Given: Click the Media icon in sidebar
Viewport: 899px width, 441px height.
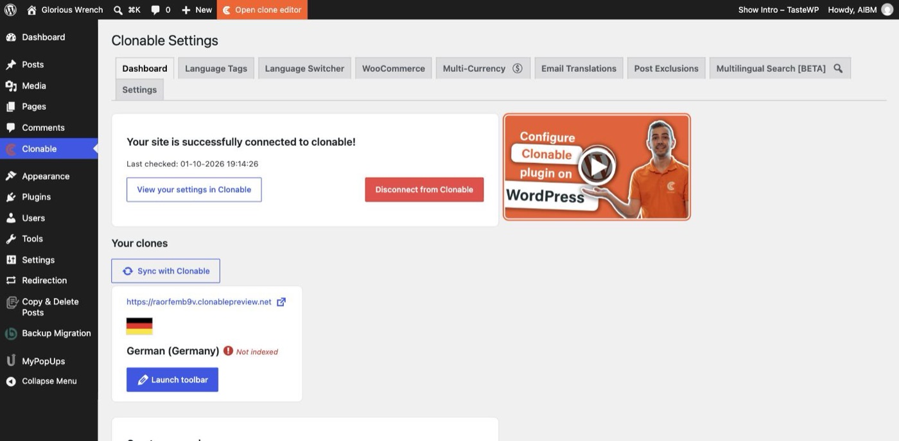Looking at the screenshot, I should (11, 86).
